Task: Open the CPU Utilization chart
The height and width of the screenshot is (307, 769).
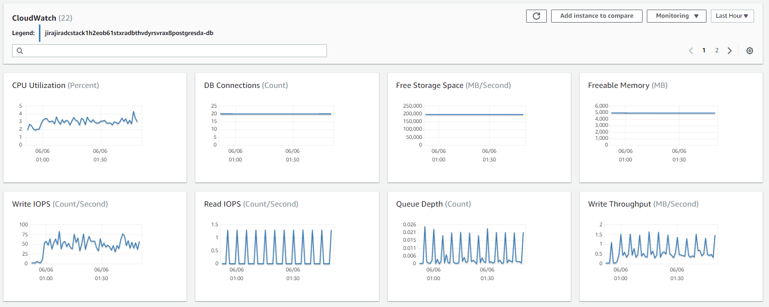Action: click(x=84, y=125)
